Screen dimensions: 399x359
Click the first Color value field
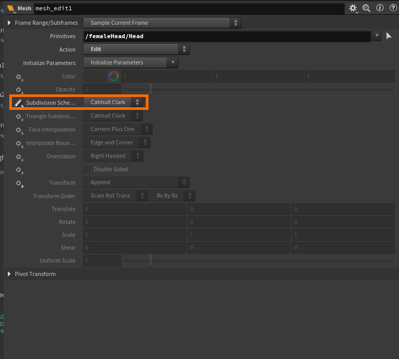tap(167, 76)
